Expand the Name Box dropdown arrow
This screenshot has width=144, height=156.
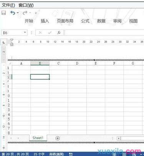point(25,33)
